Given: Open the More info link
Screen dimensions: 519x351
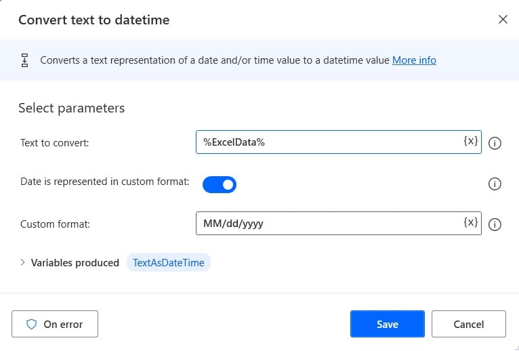Looking at the screenshot, I should (x=414, y=60).
